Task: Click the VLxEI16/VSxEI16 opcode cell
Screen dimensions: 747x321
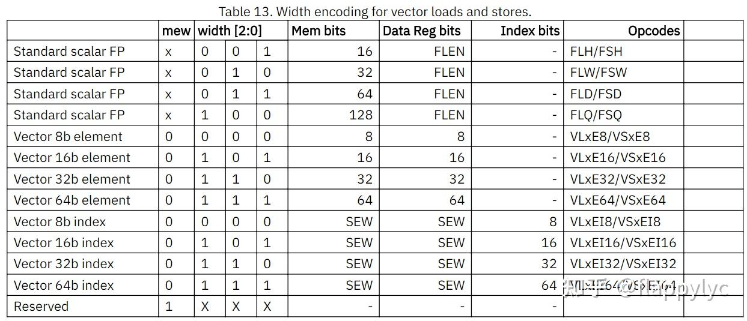Action: tap(623, 243)
